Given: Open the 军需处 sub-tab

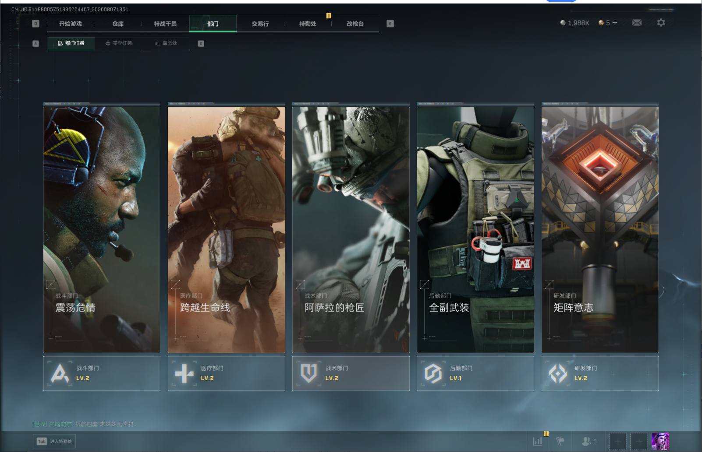Looking at the screenshot, I should pos(166,43).
